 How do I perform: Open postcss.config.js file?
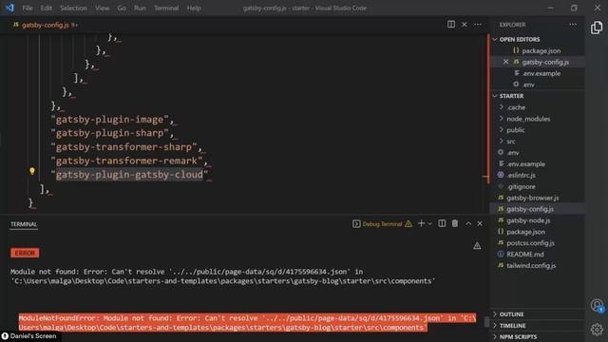(x=530, y=243)
